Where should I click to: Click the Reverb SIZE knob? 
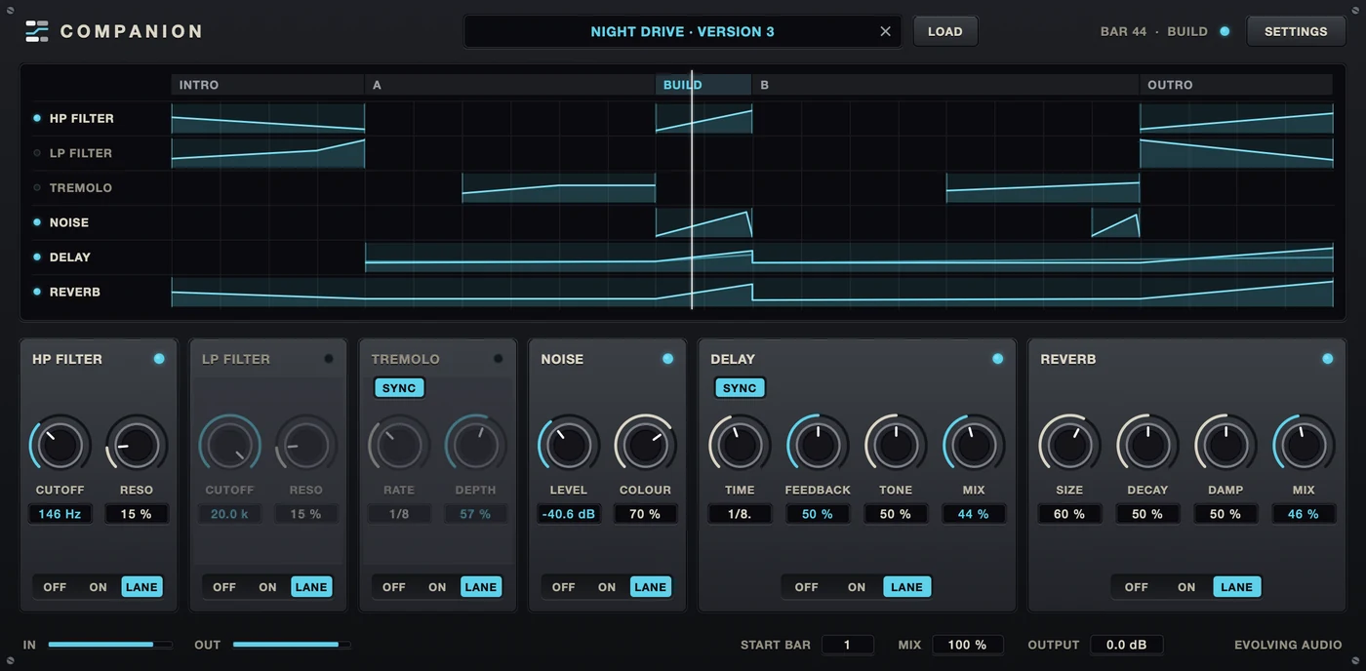(1069, 446)
